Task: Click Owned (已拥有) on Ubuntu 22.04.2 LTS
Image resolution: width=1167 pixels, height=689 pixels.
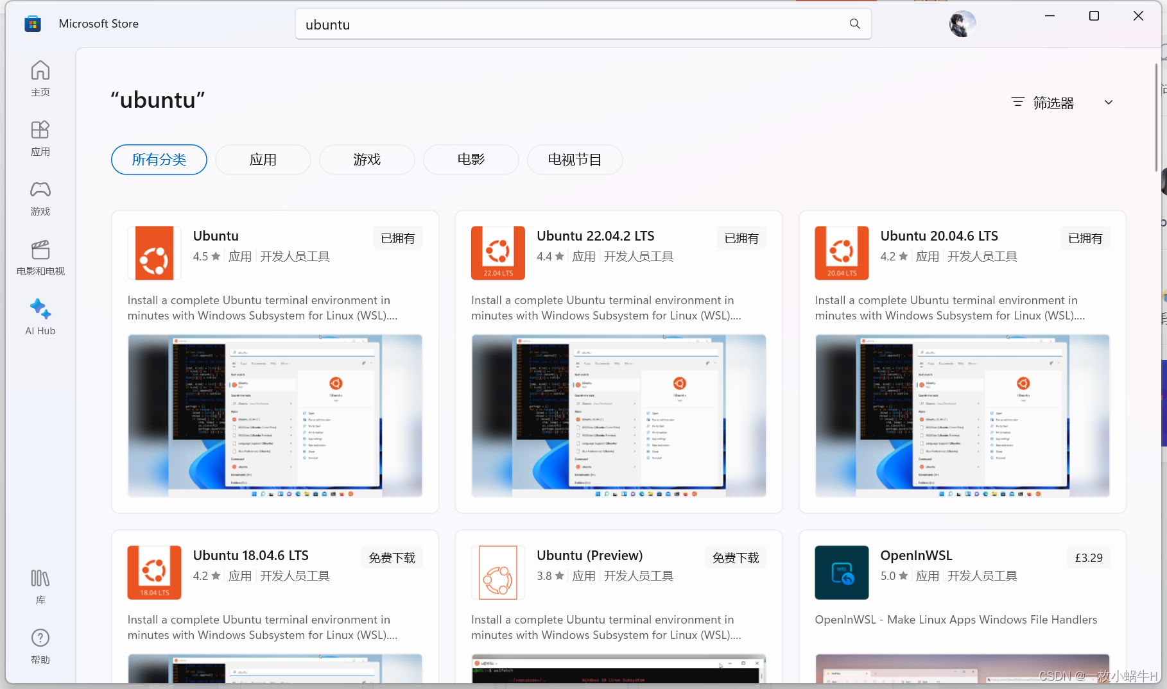Action: 741,238
